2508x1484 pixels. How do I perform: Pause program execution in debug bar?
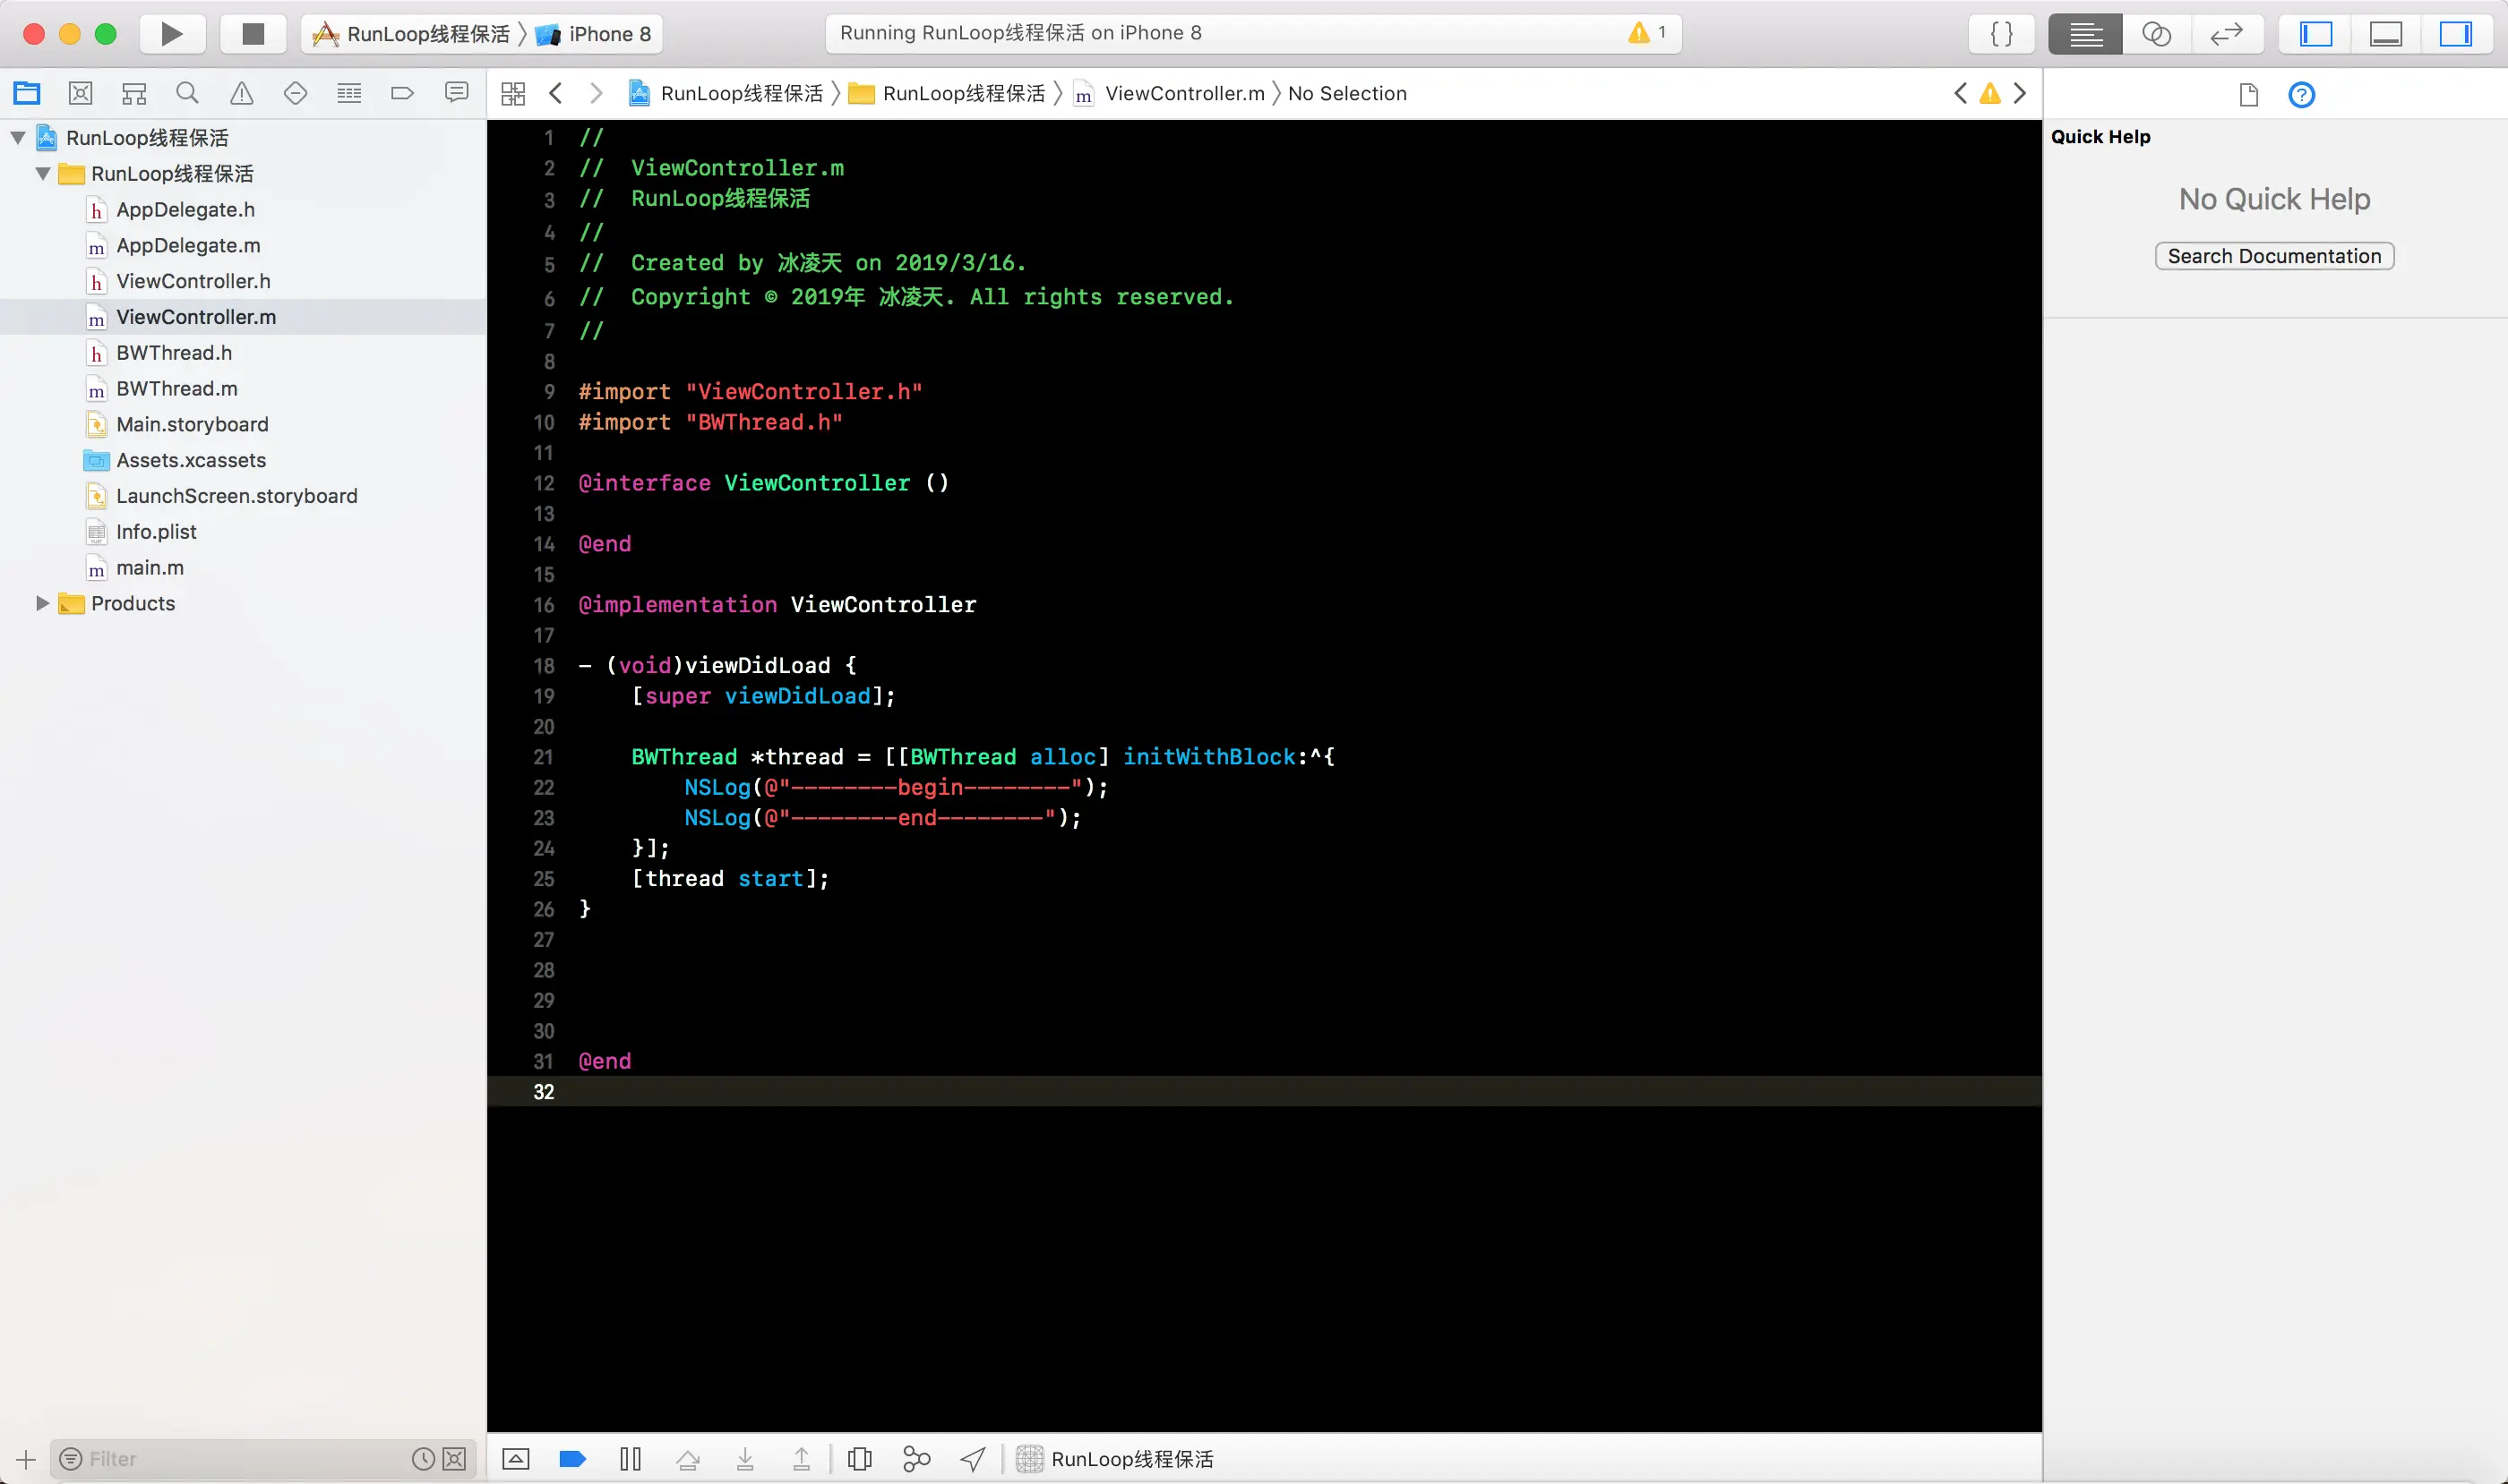pos(631,1459)
